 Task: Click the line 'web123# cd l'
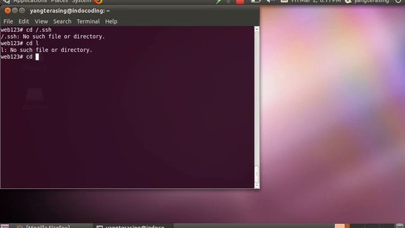[20, 43]
